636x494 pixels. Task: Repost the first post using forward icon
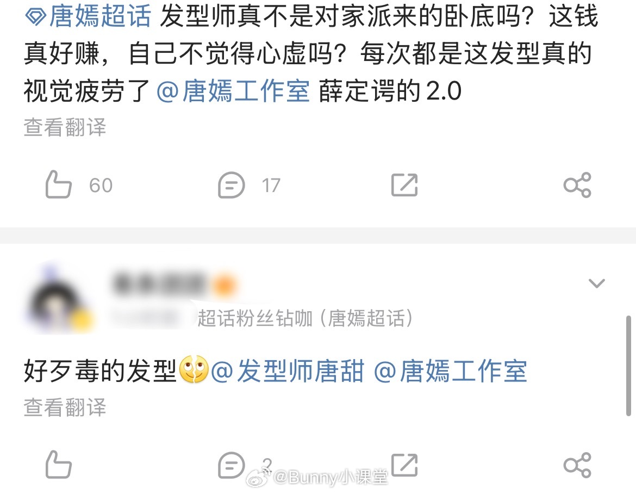click(404, 185)
